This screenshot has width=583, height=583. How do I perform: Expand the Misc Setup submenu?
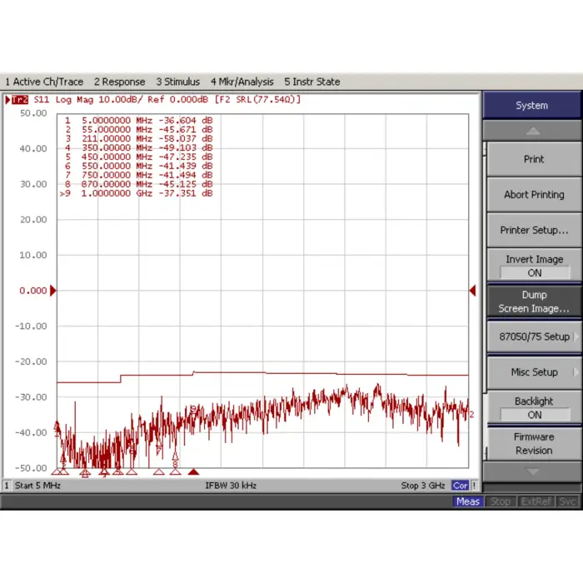coord(534,372)
